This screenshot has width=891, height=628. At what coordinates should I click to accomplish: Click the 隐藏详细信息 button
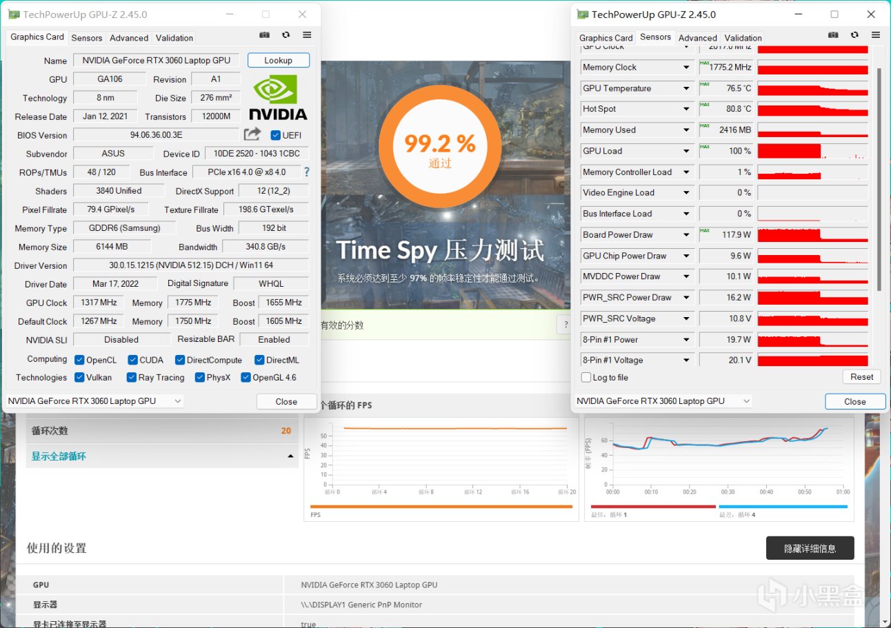[x=810, y=548]
